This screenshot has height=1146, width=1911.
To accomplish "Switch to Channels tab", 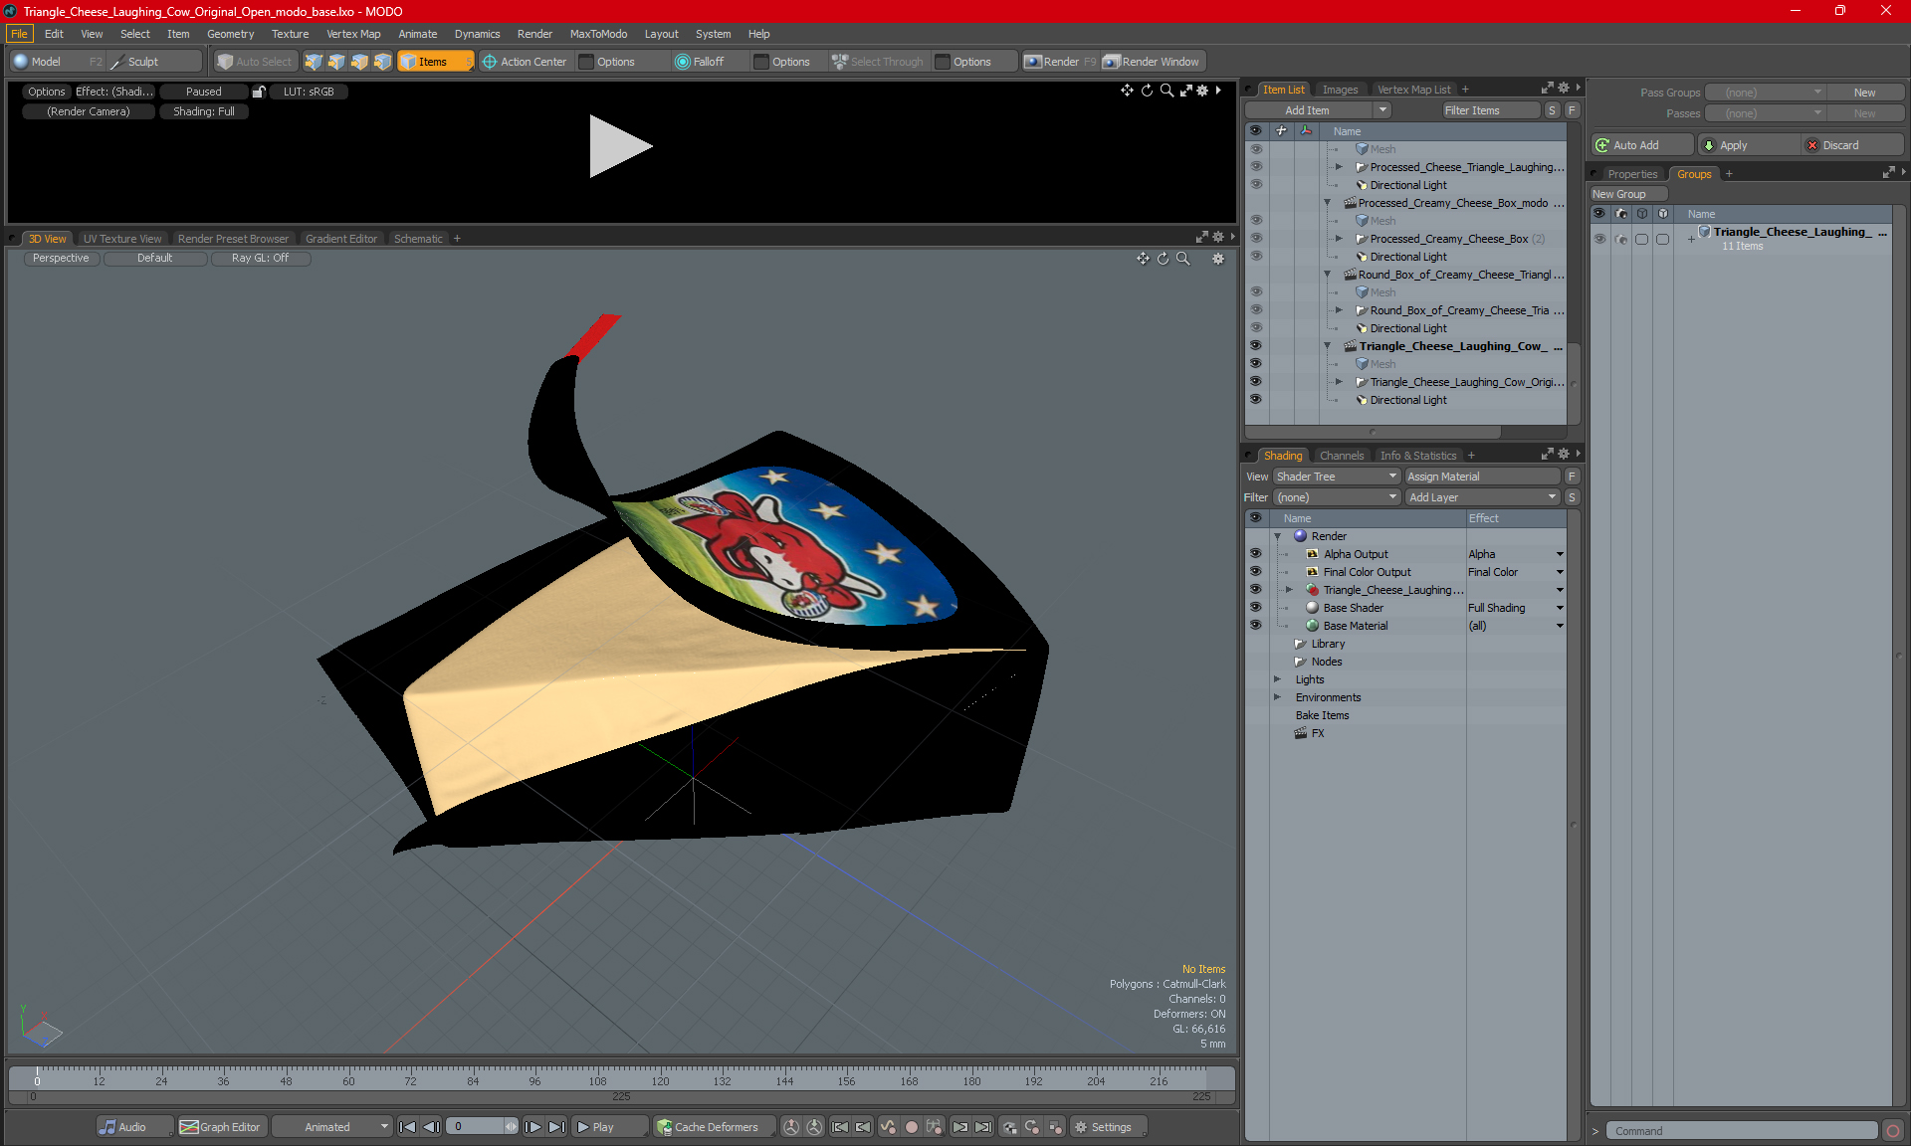I will 1342,456.
